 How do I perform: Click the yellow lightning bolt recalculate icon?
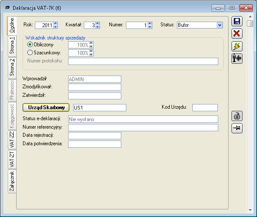pyautogui.click(x=237, y=46)
